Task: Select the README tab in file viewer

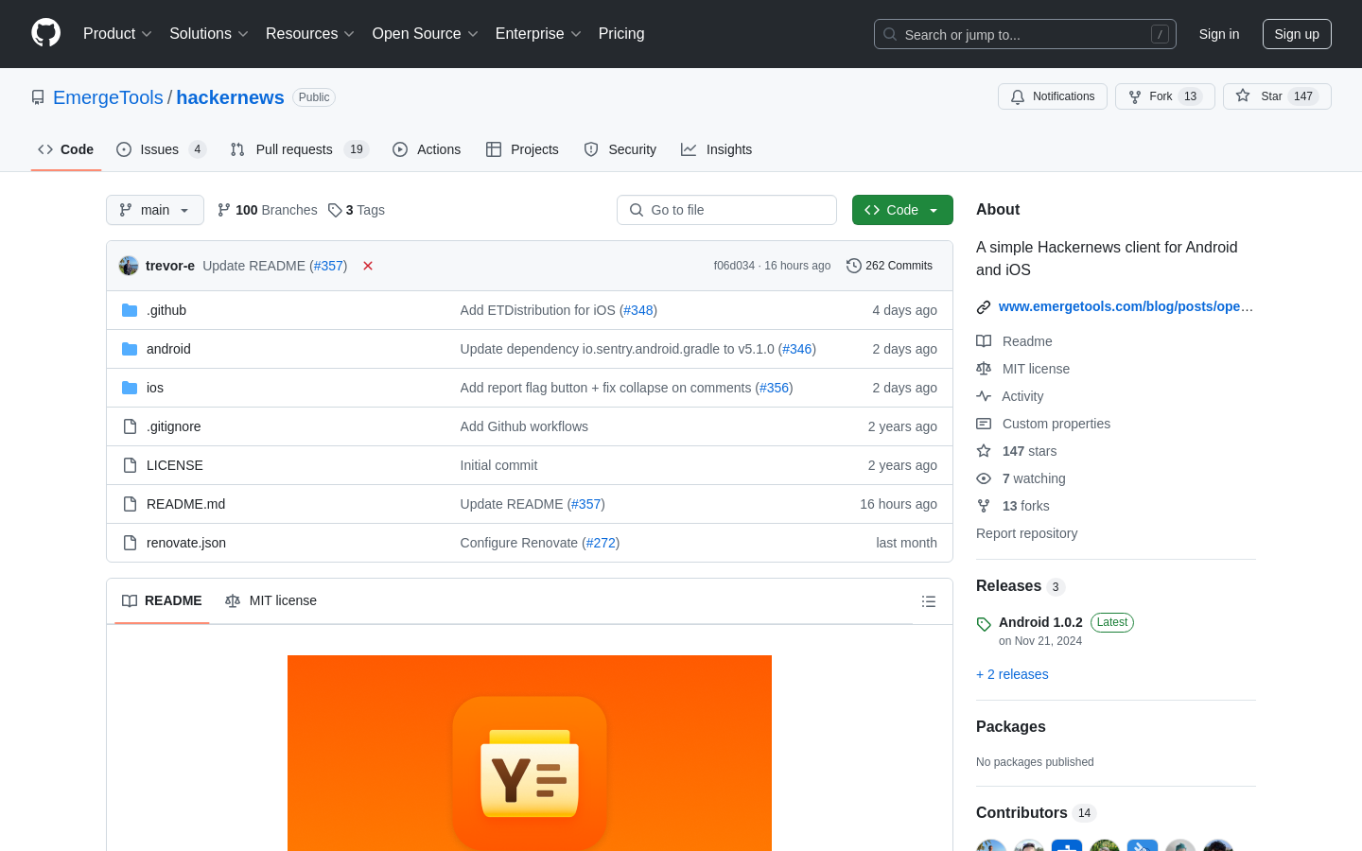Action: [x=162, y=600]
